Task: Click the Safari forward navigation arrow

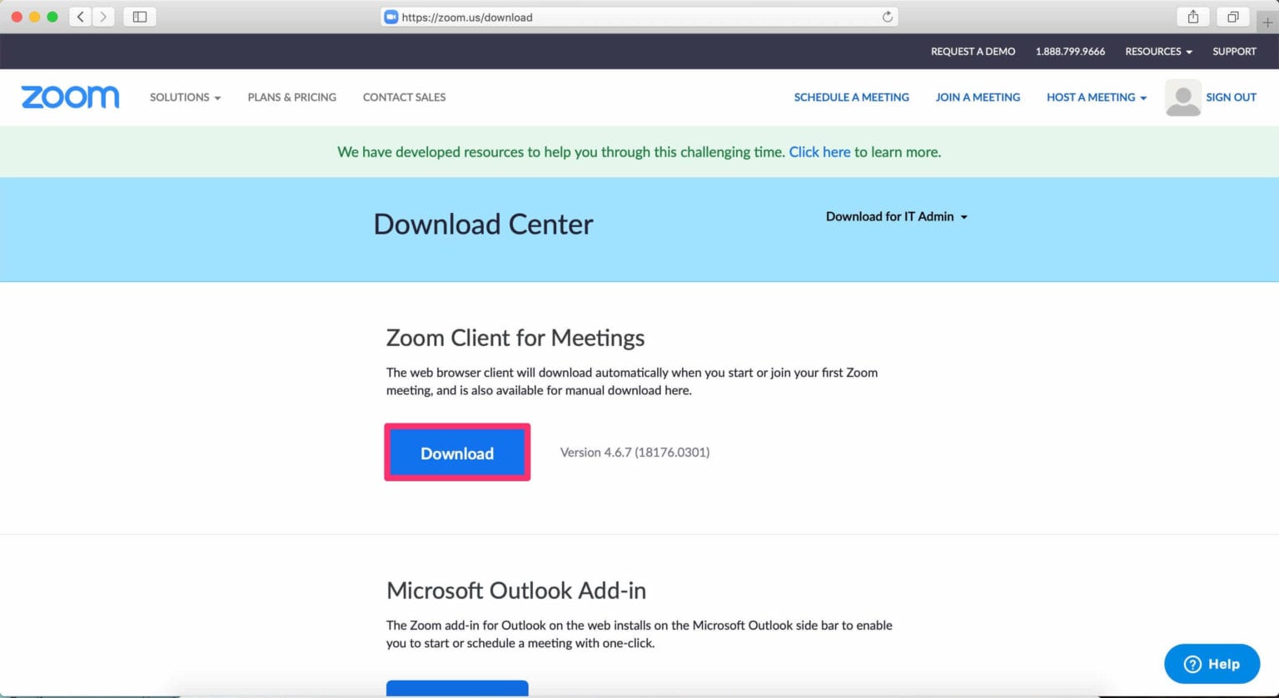Action: click(103, 17)
